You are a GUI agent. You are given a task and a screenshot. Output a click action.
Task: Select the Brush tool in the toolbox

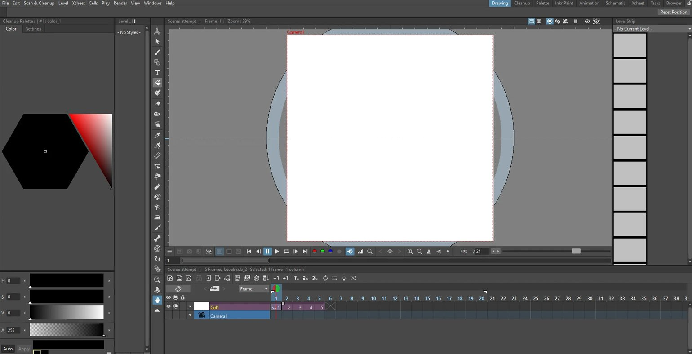click(x=157, y=52)
